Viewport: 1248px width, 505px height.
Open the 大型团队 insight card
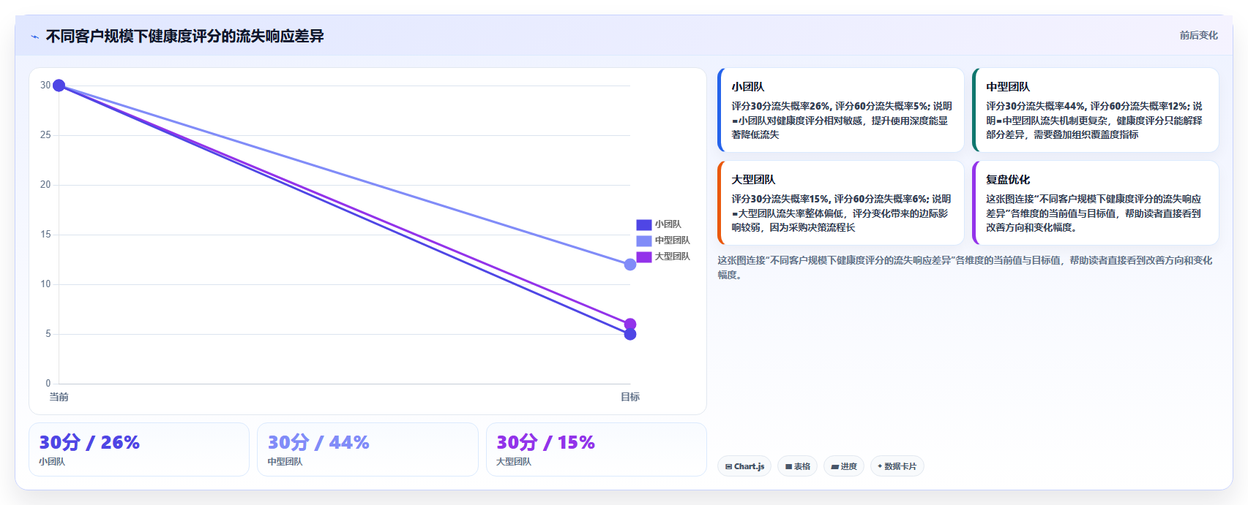[x=840, y=203]
